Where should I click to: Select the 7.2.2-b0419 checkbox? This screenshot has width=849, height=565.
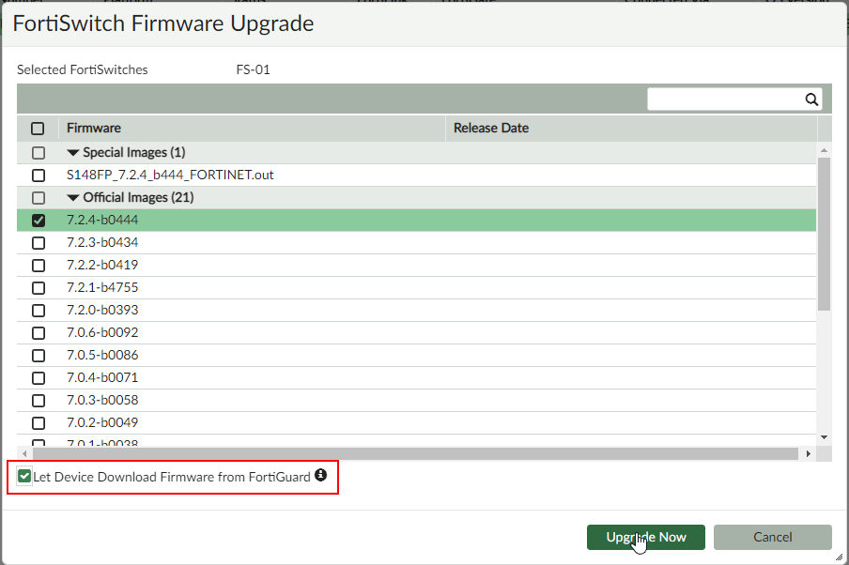click(x=38, y=266)
